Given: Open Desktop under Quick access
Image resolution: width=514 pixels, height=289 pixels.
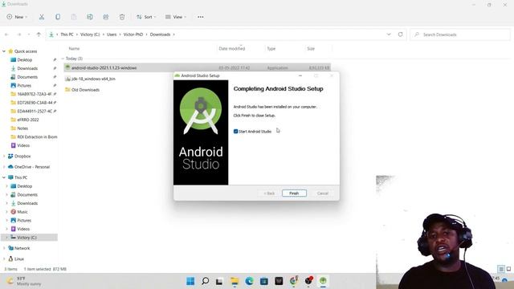Looking at the screenshot, I should click(25, 60).
